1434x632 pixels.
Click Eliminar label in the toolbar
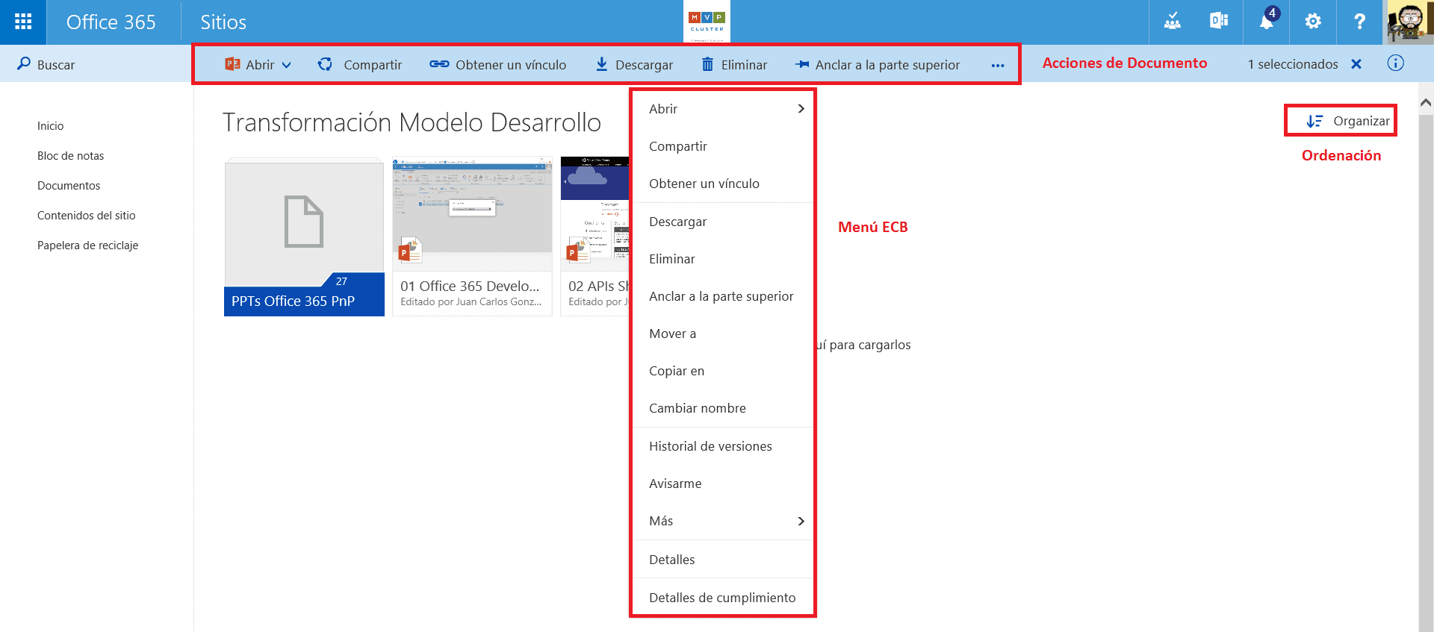click(744, 65)
